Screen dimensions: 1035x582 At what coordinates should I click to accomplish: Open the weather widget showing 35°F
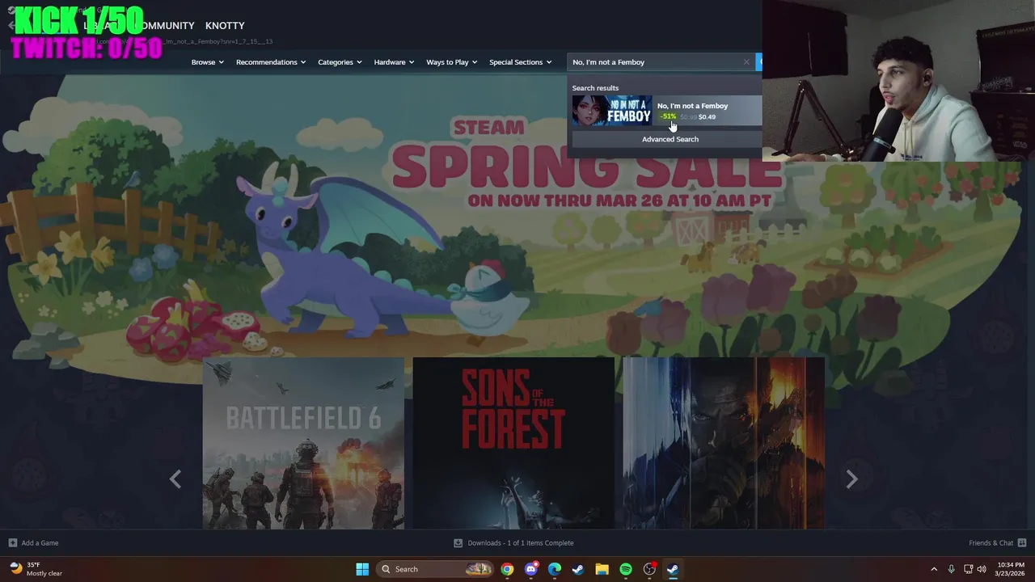(36, 569)
